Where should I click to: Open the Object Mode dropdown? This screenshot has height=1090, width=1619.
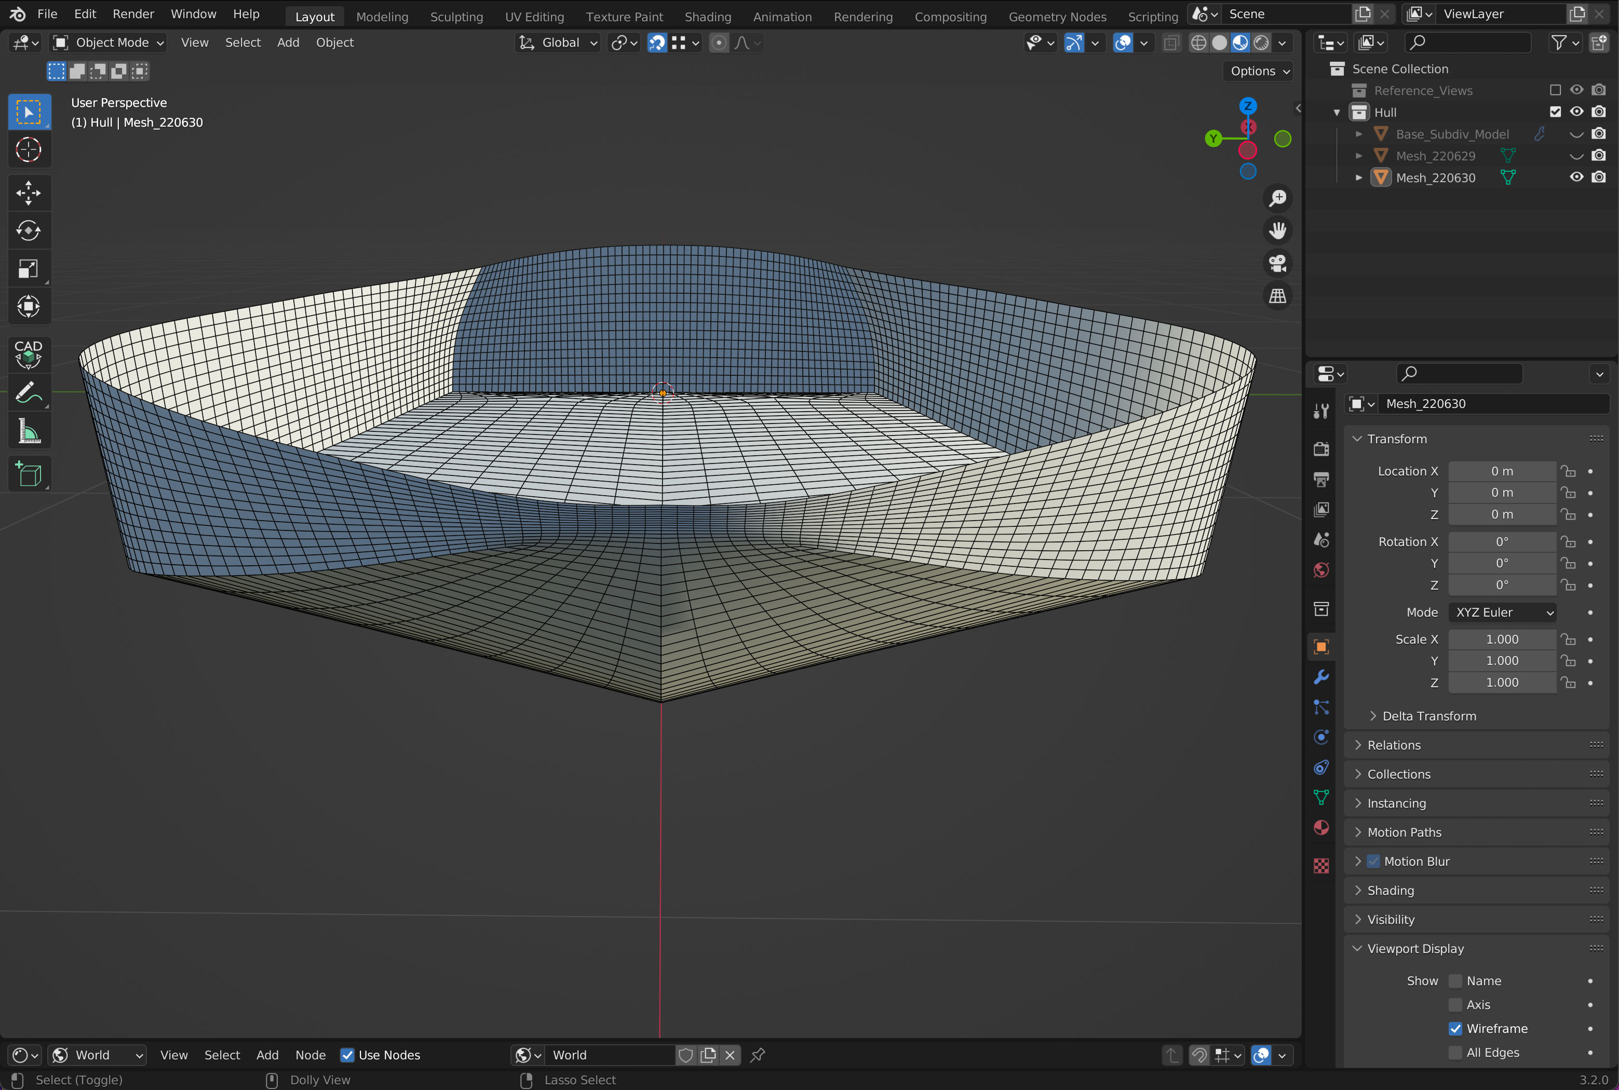tap(110, 43)
